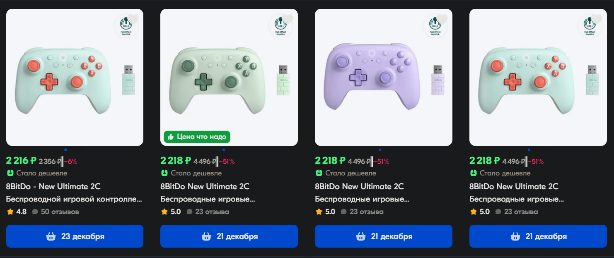Click the 5.0 star rating on the last card
614x258 pixels.
click(481, 212)
